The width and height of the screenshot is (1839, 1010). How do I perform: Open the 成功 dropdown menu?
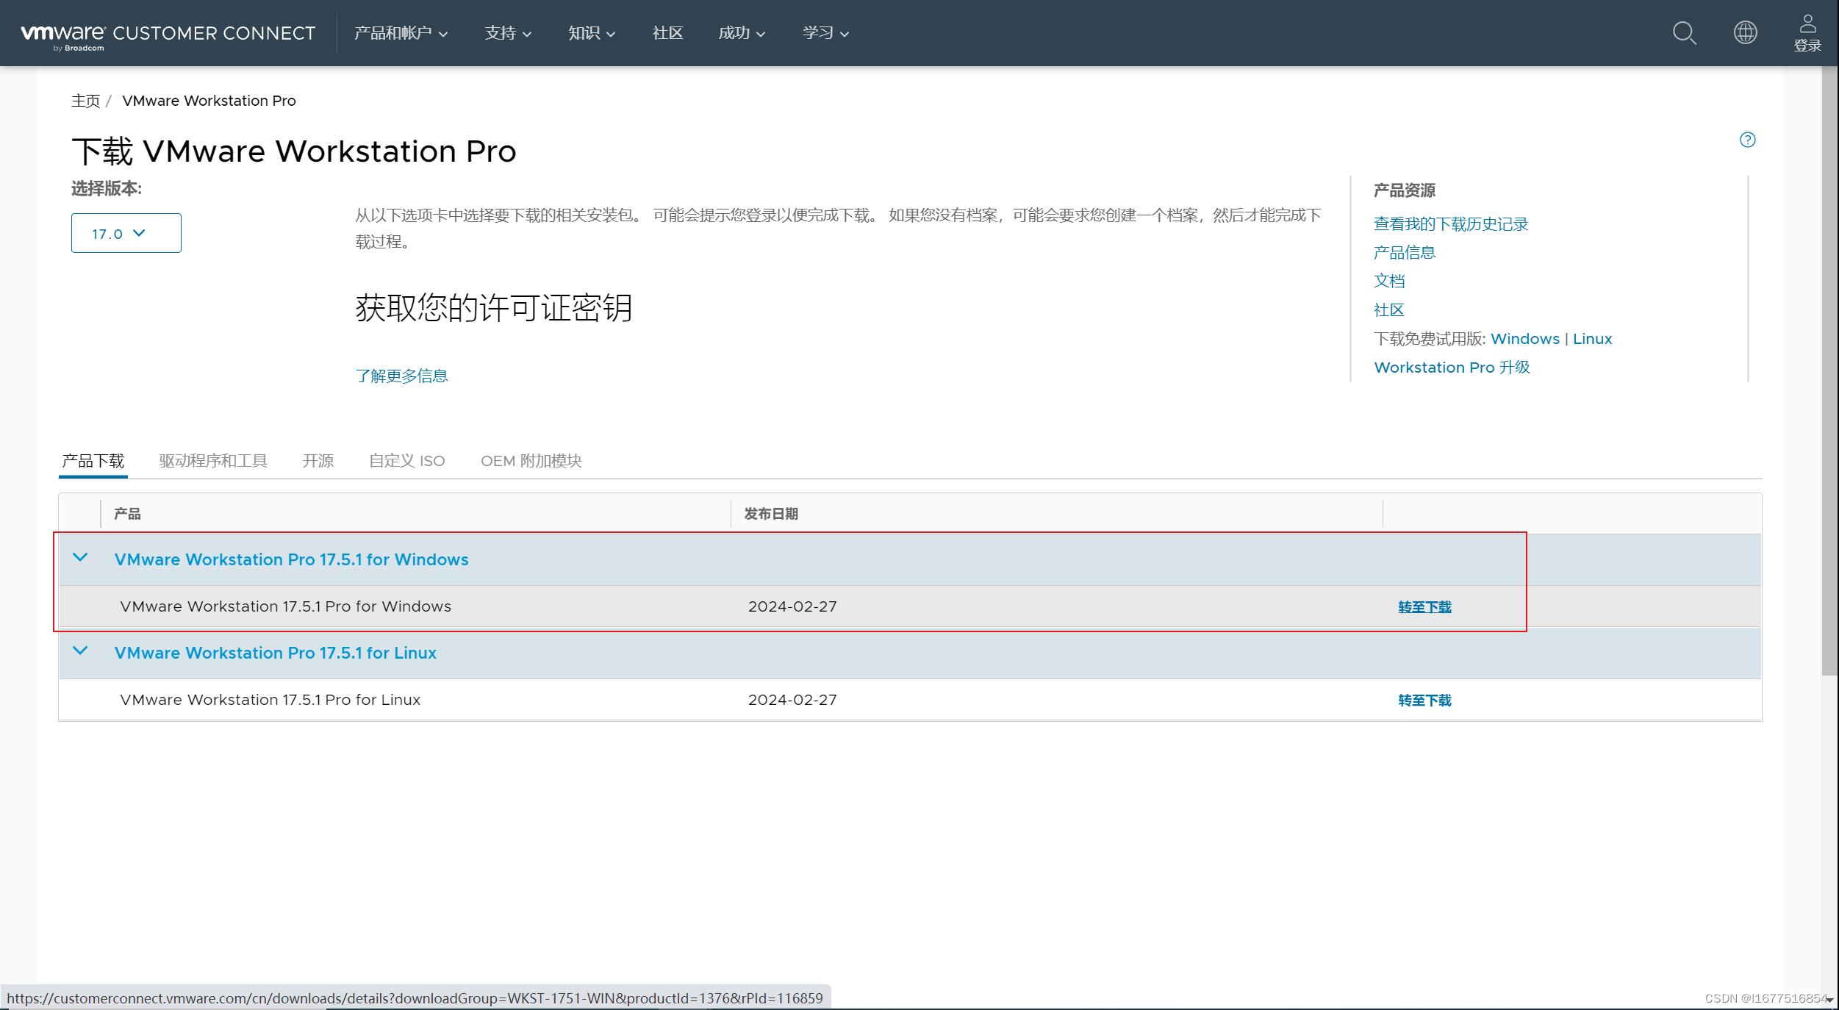tap(742, 33)
